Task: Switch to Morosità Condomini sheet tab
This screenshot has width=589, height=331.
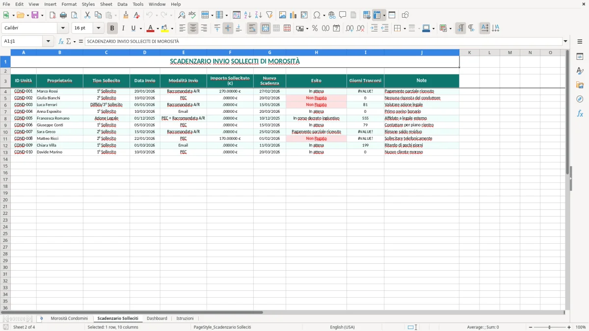Action: [69, 318]
